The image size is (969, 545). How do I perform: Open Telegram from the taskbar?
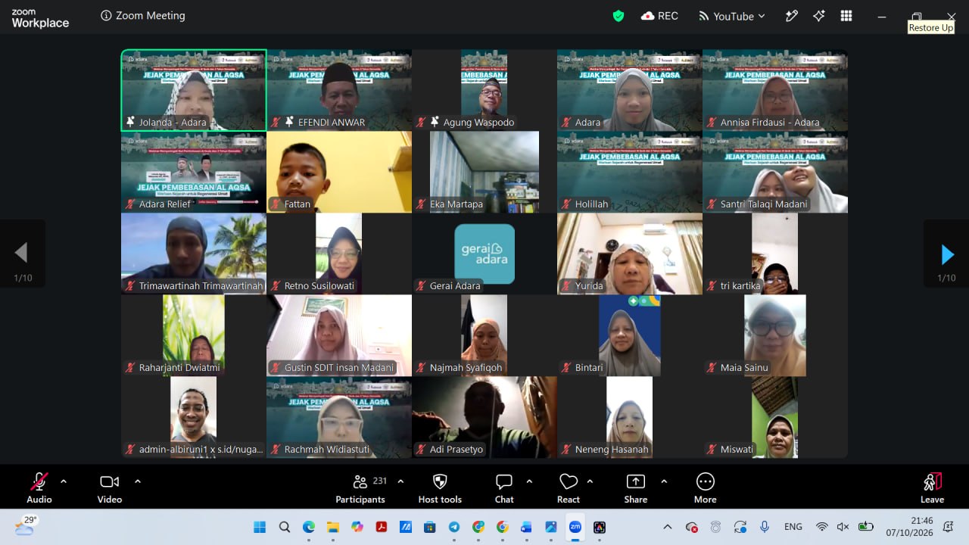point(454,527)
